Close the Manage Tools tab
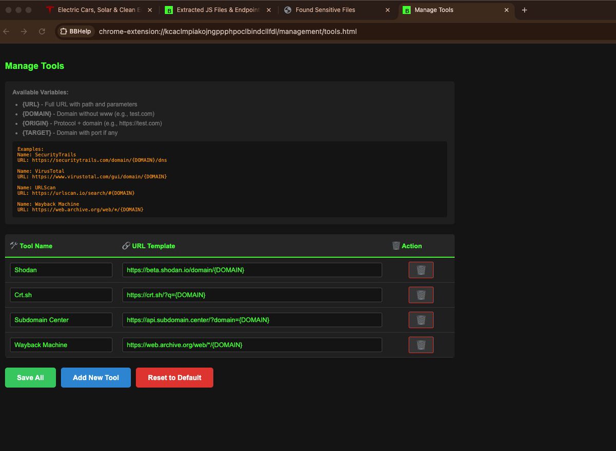 coord(507,10)
